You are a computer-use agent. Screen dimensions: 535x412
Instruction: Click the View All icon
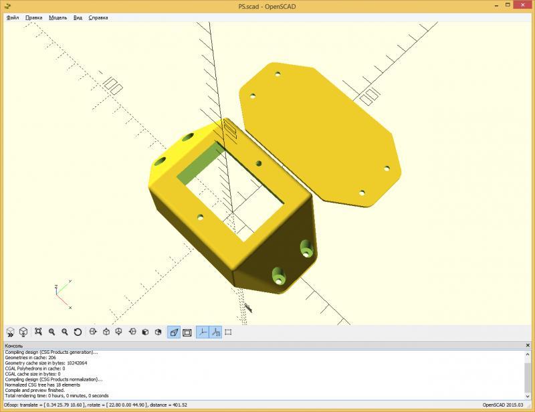(39, 332)
